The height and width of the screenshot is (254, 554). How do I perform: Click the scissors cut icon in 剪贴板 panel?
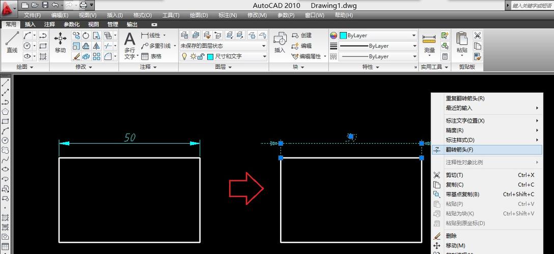tap(477, 36)
